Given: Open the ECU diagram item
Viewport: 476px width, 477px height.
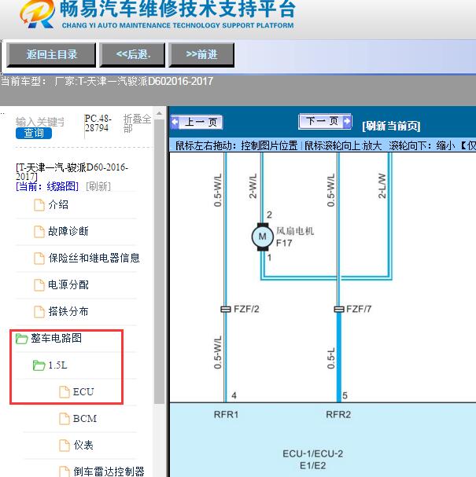Looking at the screenshot, I should tap(83, 391).
